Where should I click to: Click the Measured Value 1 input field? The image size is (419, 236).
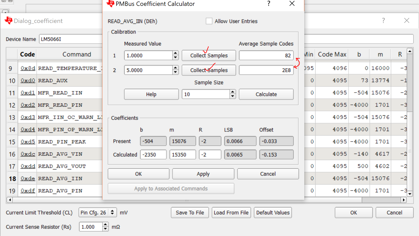coord(148,55)
